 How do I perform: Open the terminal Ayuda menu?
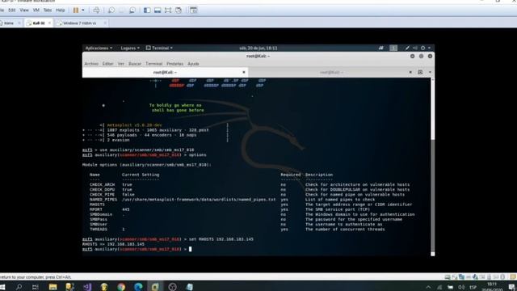[193, 64]
